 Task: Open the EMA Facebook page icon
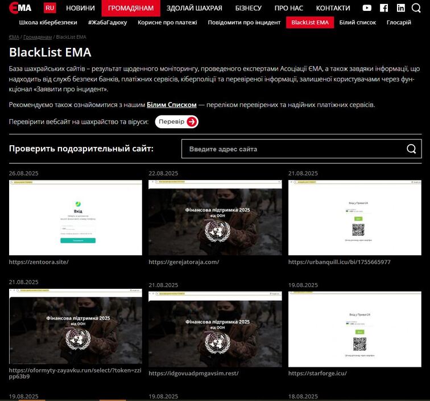384,8
